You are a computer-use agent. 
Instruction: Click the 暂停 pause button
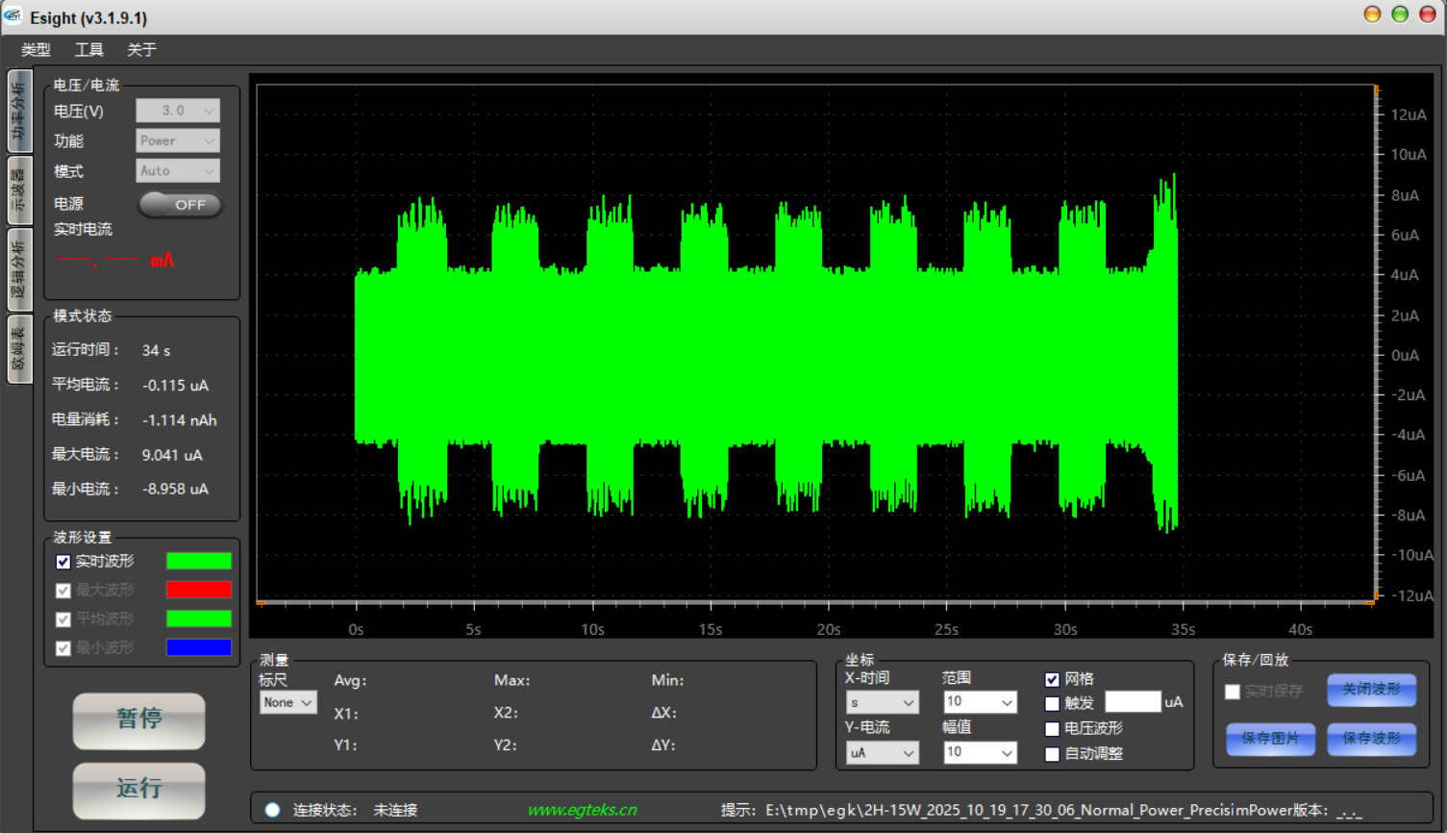[x=138, y=719]
